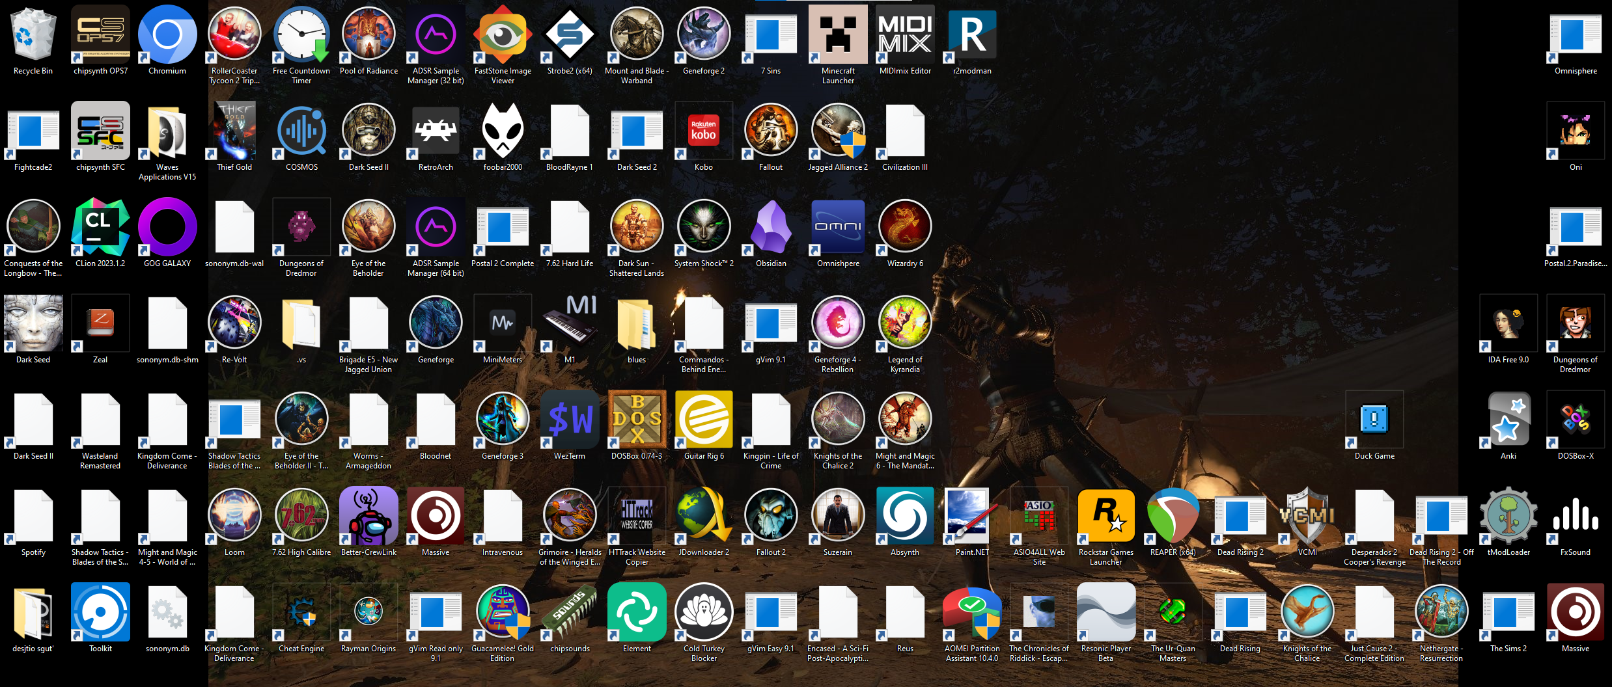Viewport: 1612px width, 687px height.
Task: Click the Rayman Origins icon
Action: [x=368, y=612]
